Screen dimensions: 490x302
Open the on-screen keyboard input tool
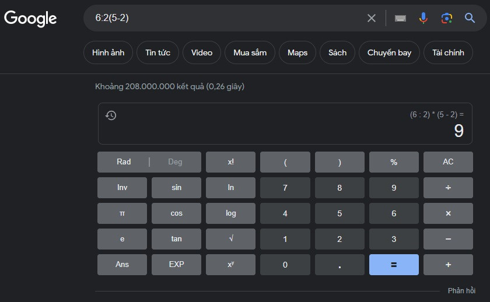pos(400,18)
